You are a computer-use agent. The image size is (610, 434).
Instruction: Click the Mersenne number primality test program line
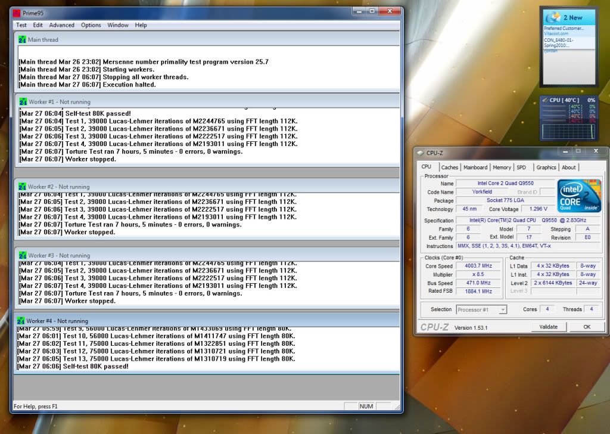pos(144,61)
